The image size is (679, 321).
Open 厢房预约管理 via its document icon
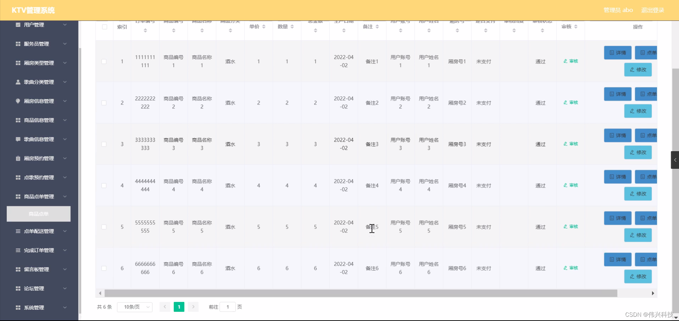point(17,158)
